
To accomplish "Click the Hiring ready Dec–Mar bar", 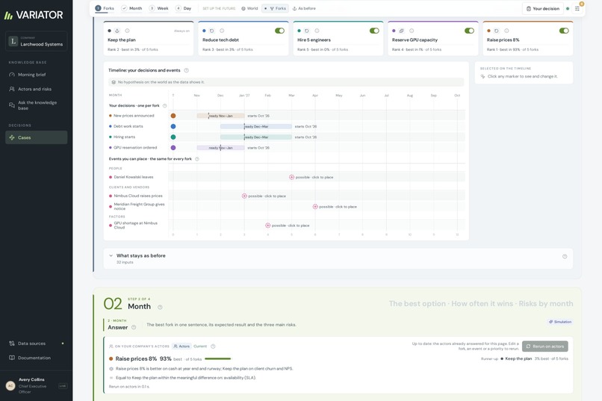I will [256, 137].
